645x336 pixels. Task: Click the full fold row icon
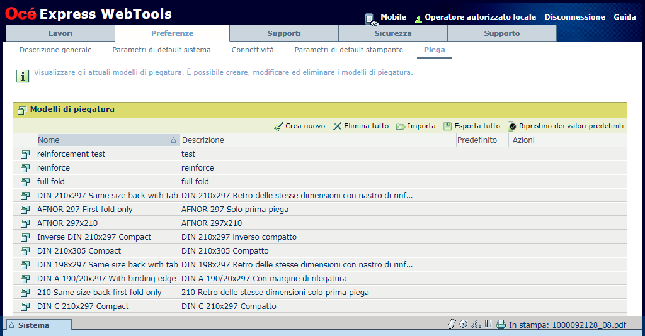click(x=25, y=182)
